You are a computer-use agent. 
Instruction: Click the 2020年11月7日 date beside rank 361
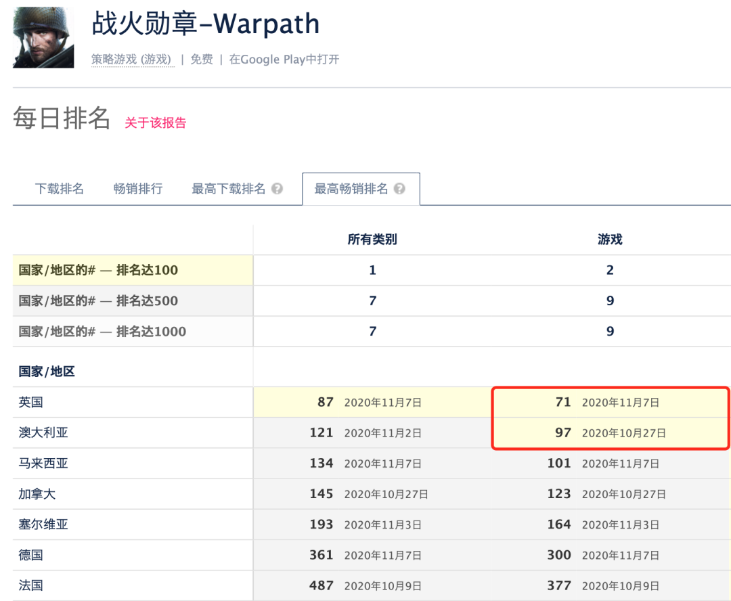click(382, 556)
